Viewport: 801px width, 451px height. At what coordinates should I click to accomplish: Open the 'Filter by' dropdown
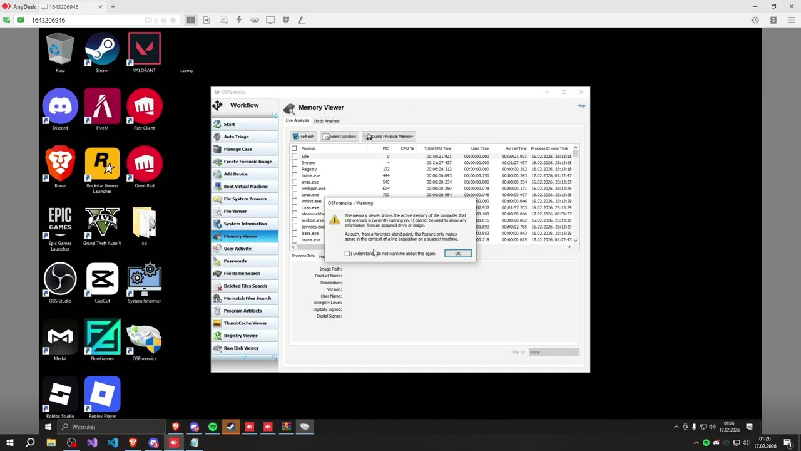tap(554, 352)
